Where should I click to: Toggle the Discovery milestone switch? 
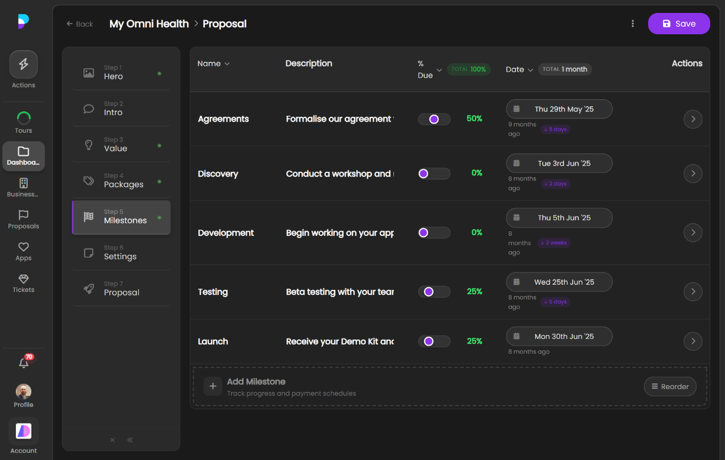434,173
